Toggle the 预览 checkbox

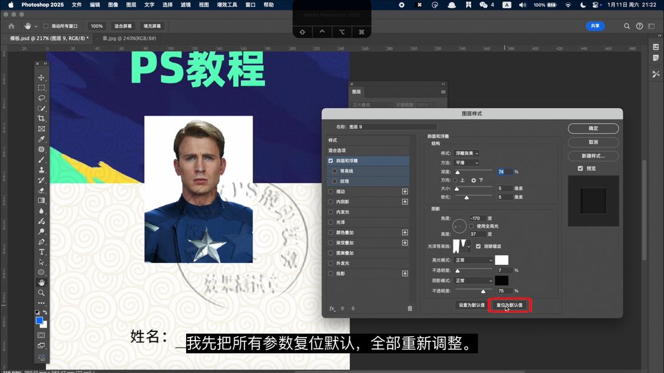click(x=581, y=168)
